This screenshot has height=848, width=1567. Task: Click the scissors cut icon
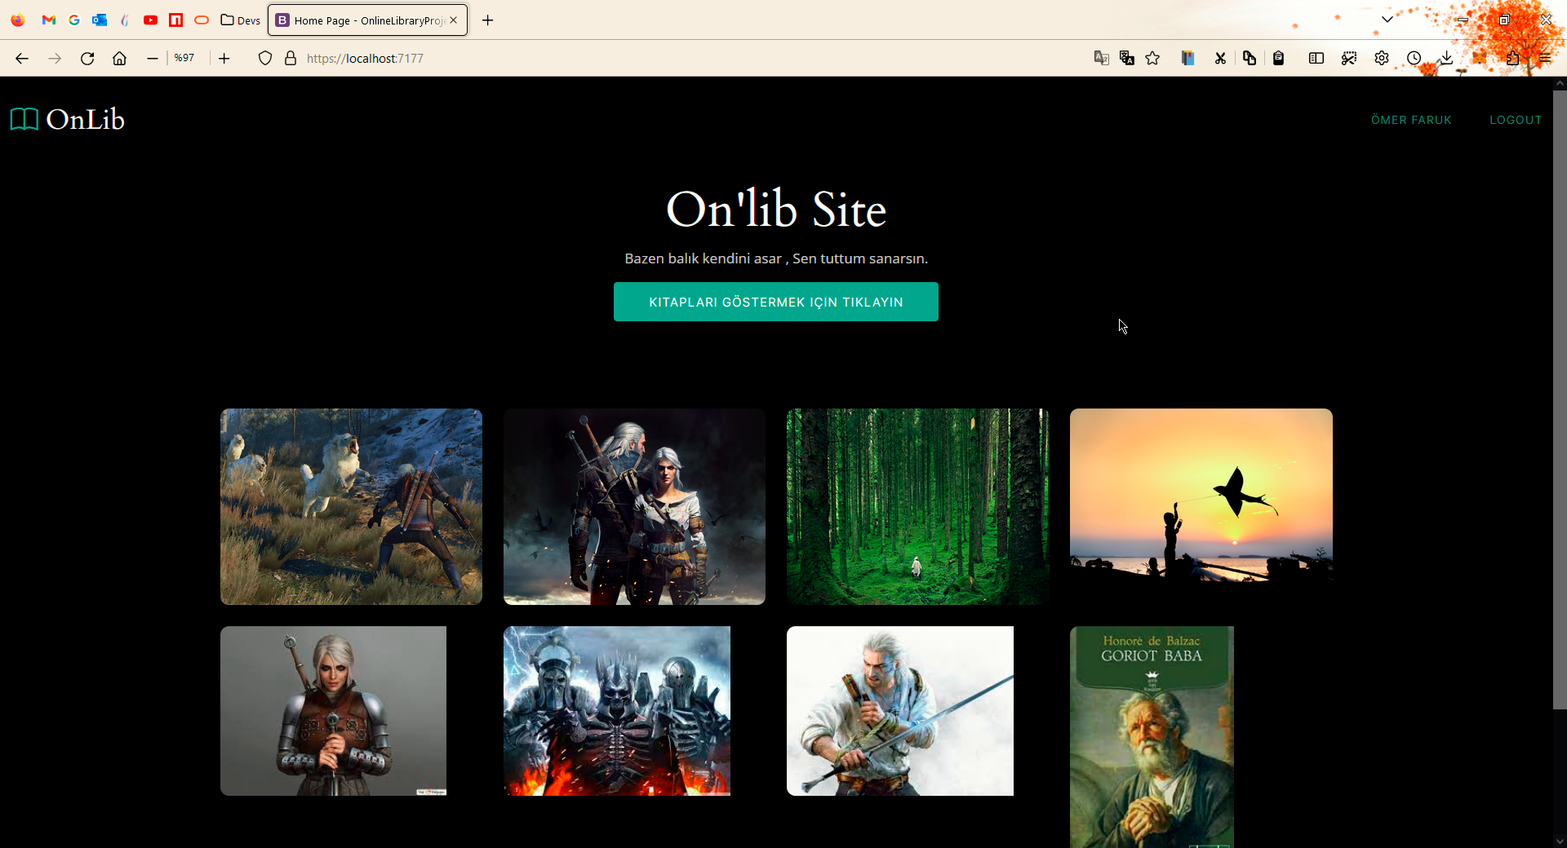1220,58
